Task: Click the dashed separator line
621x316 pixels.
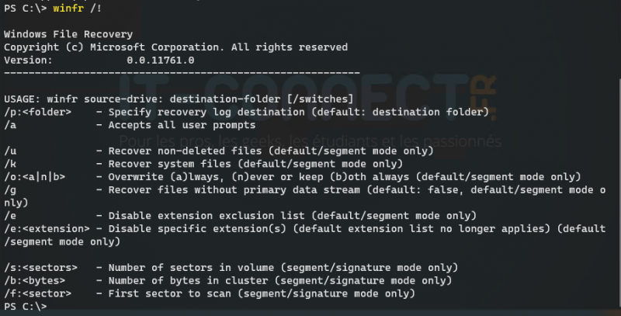Action: pyautogui.click(x=182, y=72)
